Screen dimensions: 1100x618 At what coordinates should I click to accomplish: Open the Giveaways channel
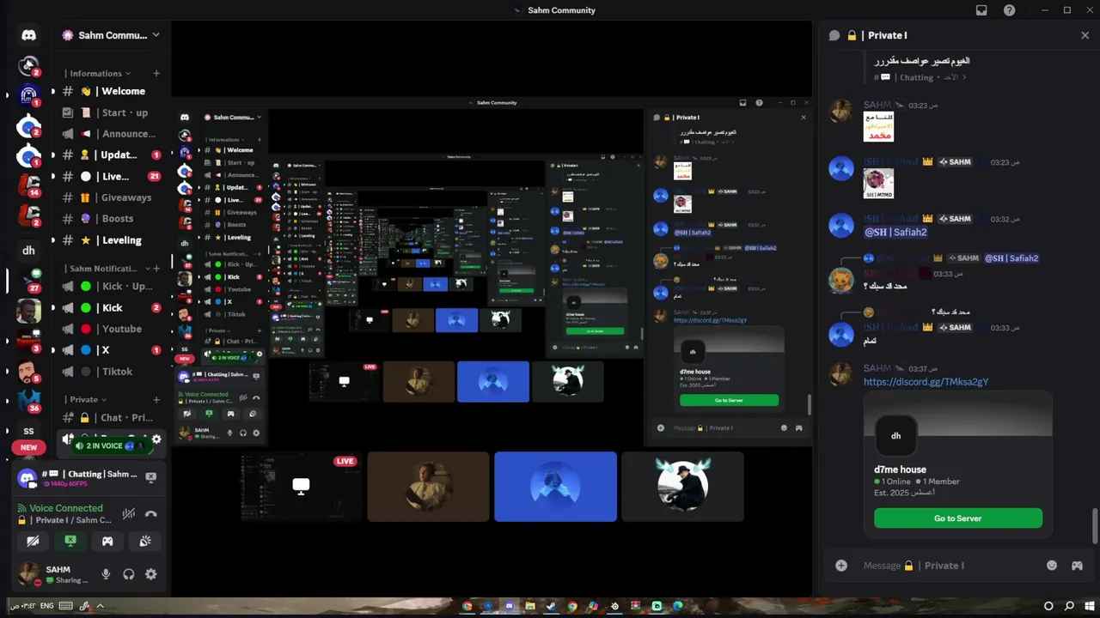112,197
